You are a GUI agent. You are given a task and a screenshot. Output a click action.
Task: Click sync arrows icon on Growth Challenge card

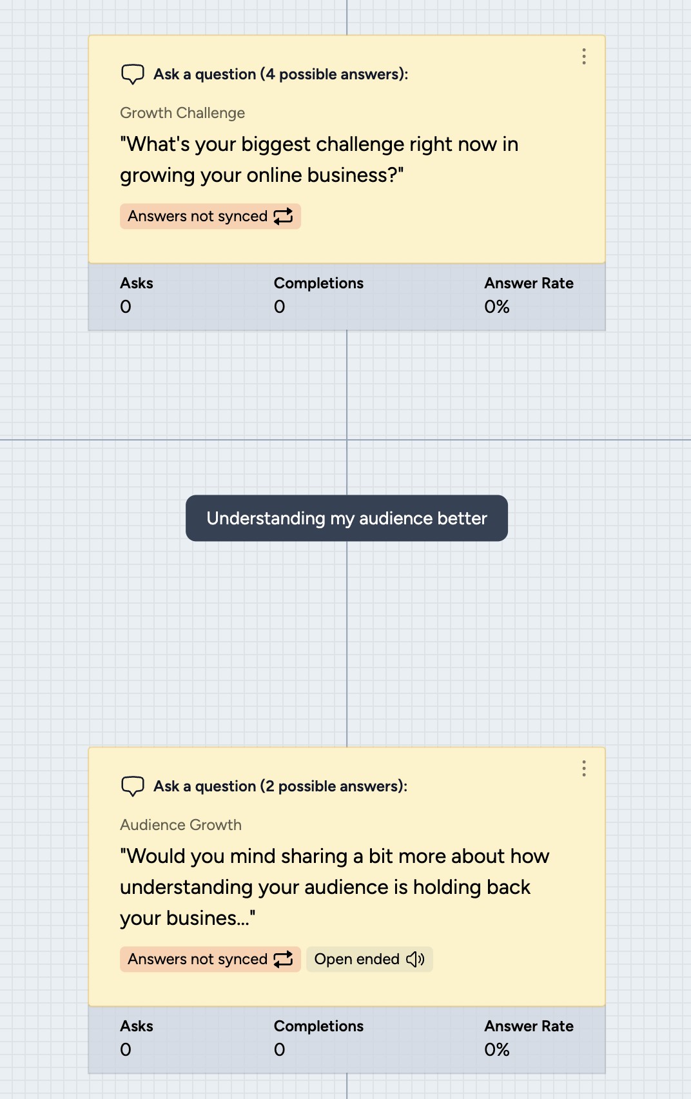click(284, 217)
